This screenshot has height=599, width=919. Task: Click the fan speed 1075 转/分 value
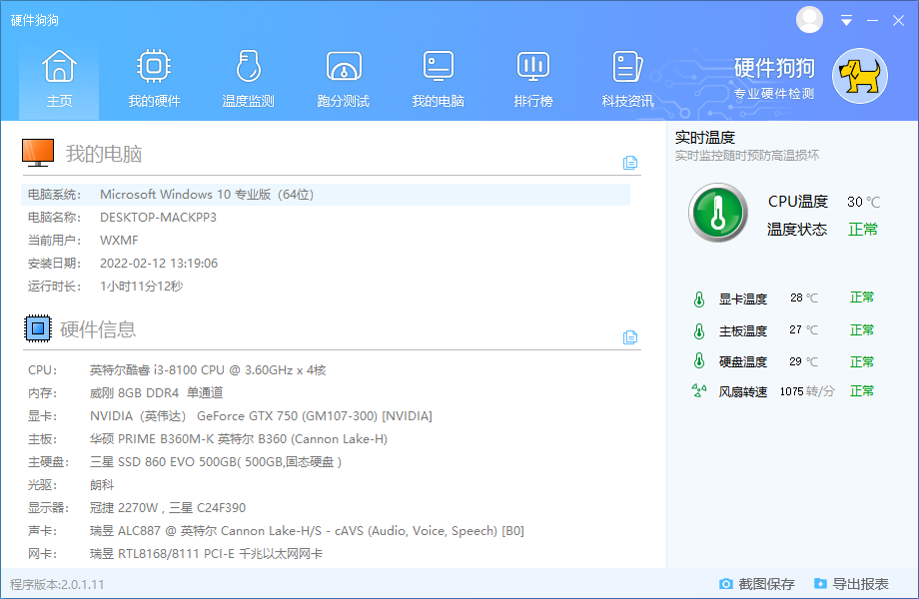807,391
